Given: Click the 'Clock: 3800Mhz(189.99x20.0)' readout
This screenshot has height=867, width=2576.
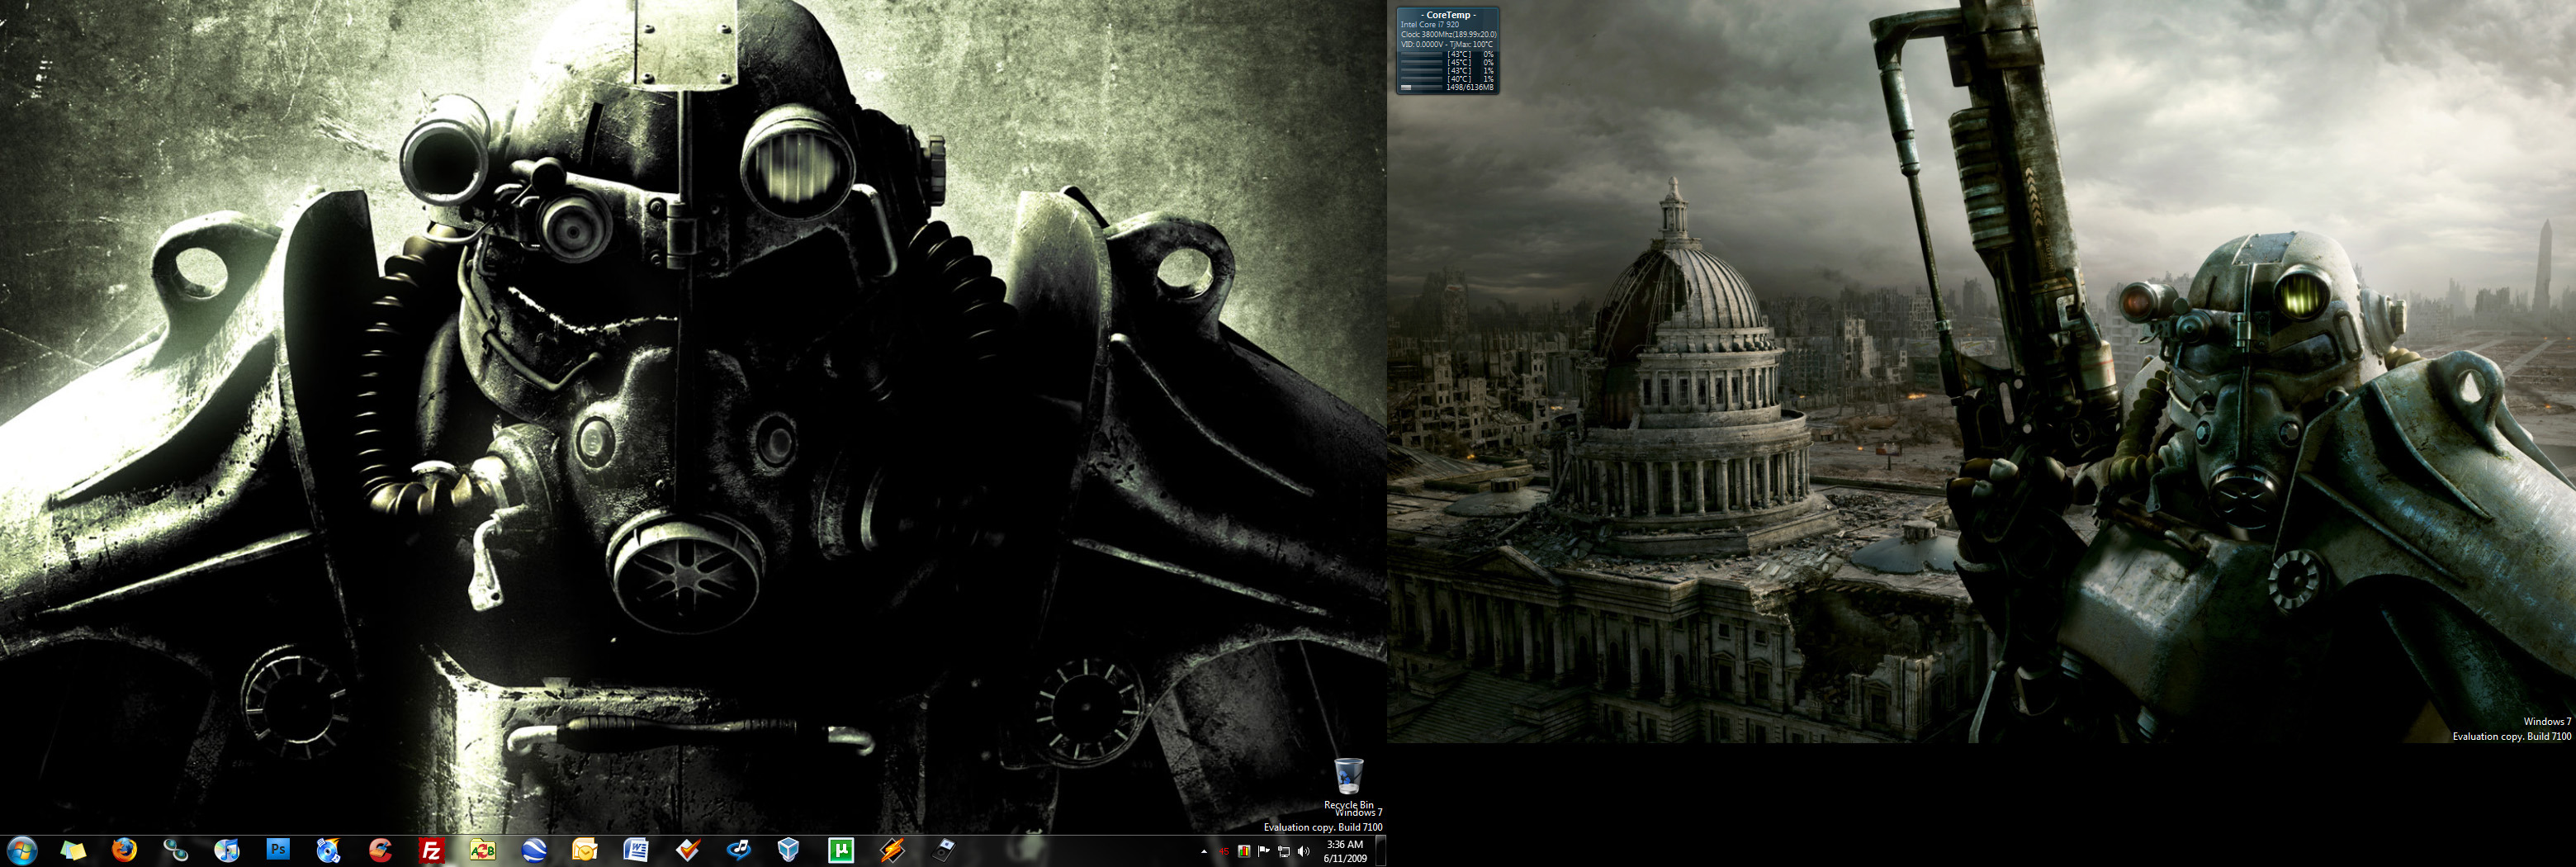Looking at the screenshot, I should pos(1449,35).
